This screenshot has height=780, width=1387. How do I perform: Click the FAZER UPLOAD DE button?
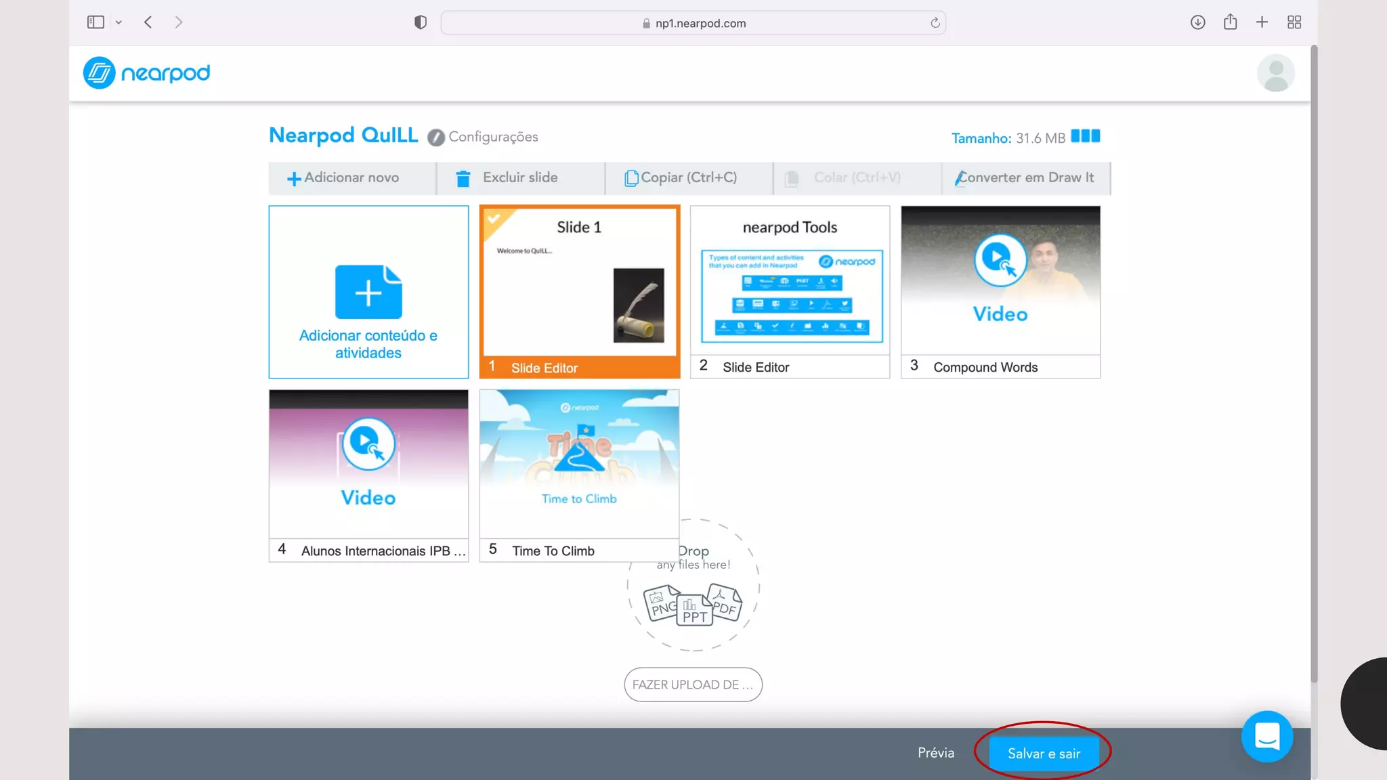point(693,685)
